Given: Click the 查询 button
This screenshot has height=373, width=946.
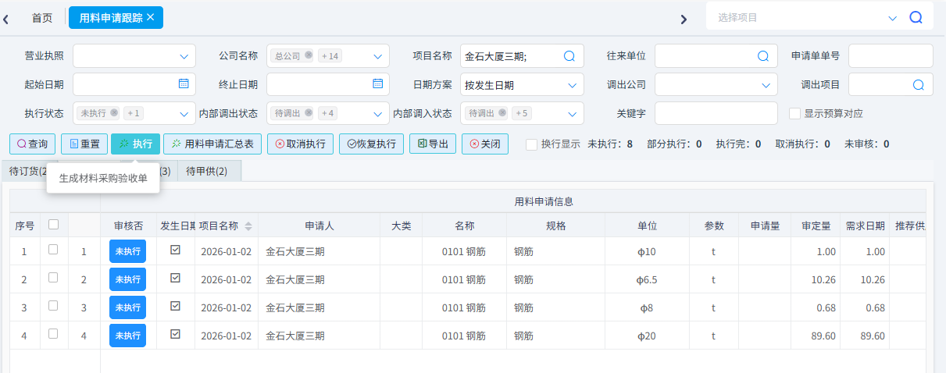Looking at the screenshot, I should tap(33, 144).
